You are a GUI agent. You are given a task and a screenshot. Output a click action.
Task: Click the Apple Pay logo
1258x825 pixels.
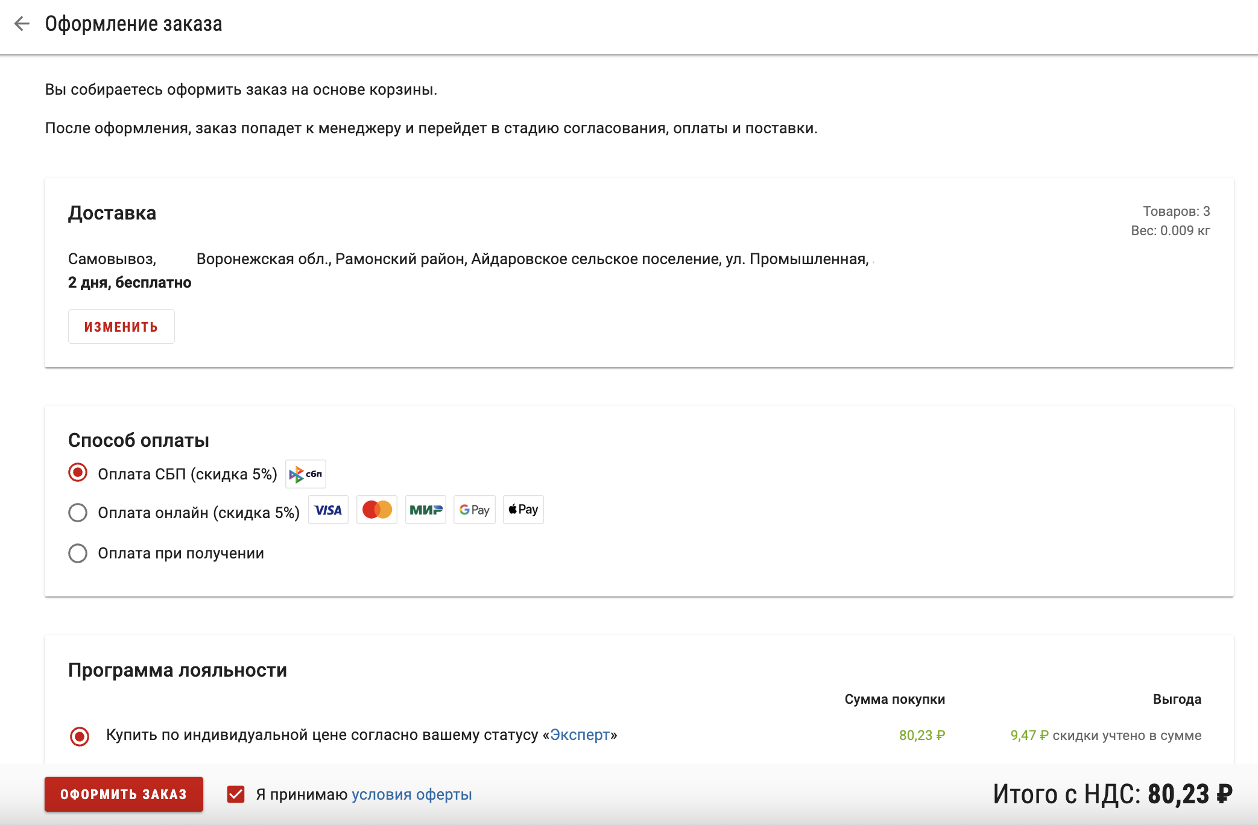(x=523, y=510)
